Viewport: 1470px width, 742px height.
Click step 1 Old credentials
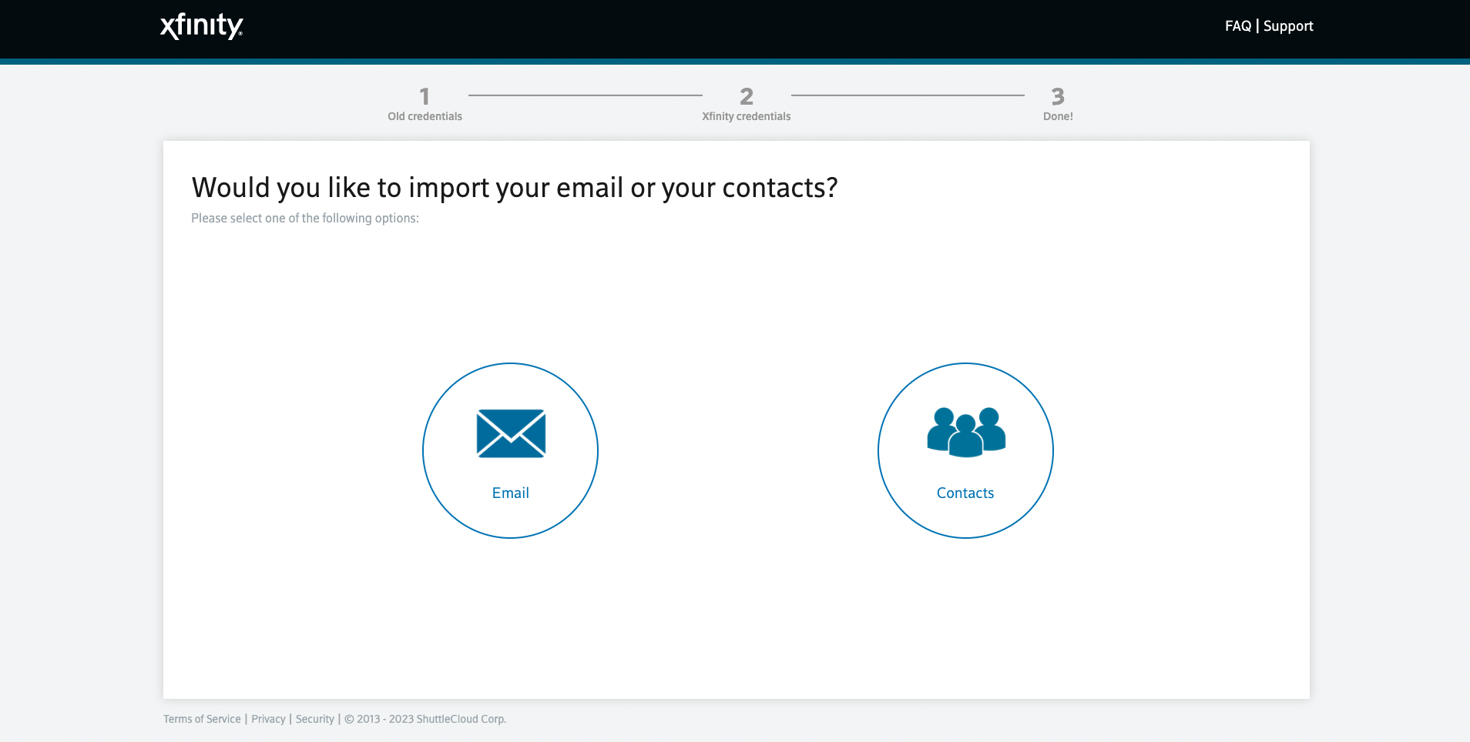(425, 104)
